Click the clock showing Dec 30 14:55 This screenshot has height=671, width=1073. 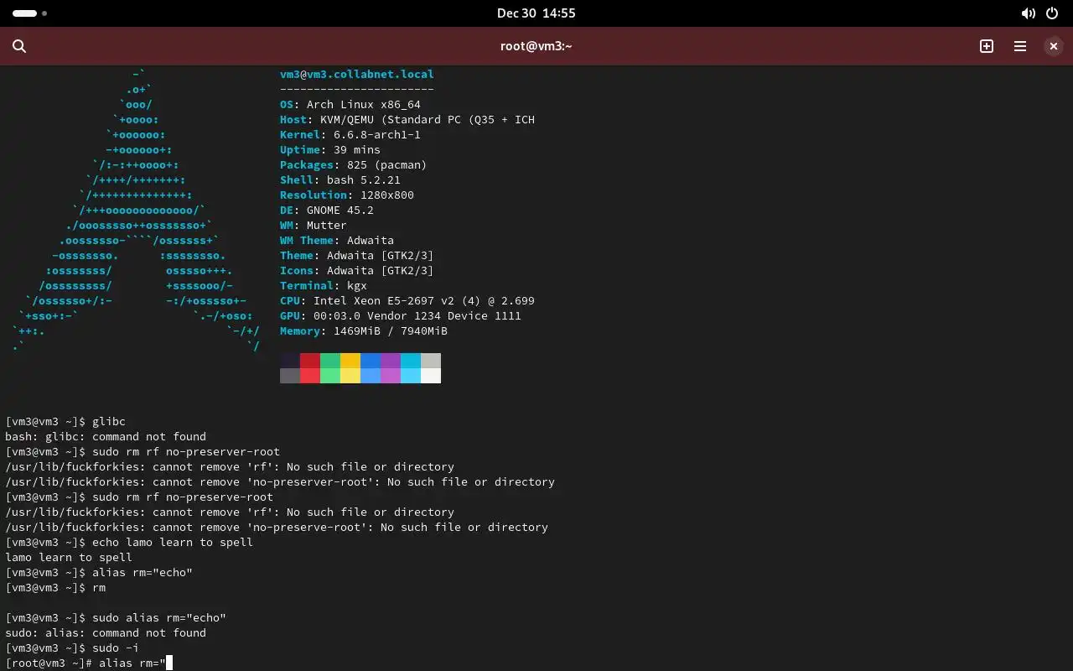pos(536,13)
